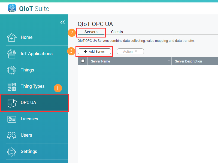Click the IoT Applications gear icon

coord(12,54)
